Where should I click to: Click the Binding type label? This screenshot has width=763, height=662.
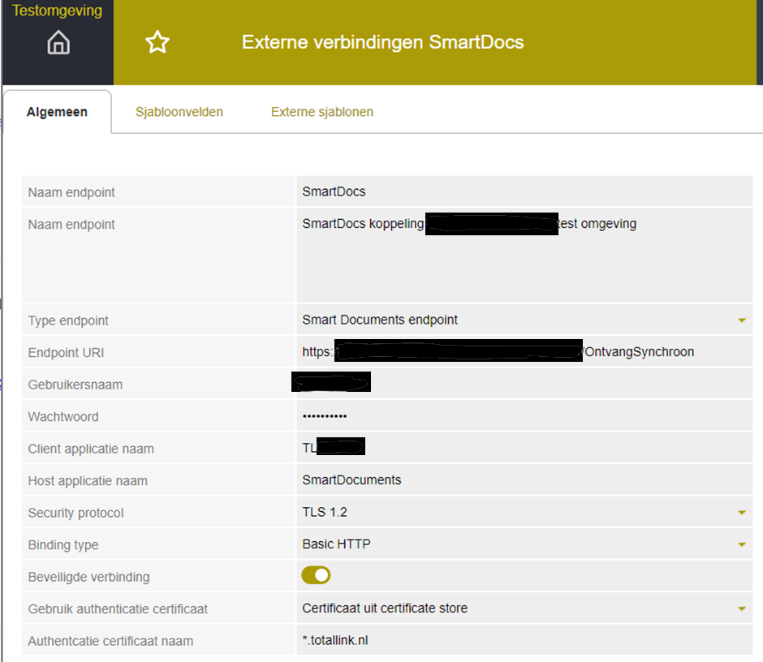pos(63,545)
